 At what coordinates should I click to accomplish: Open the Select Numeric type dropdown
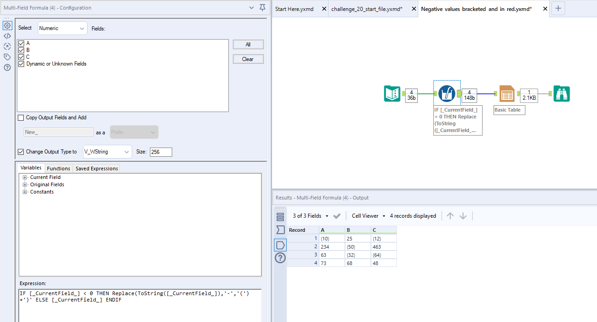click(62, 28)
